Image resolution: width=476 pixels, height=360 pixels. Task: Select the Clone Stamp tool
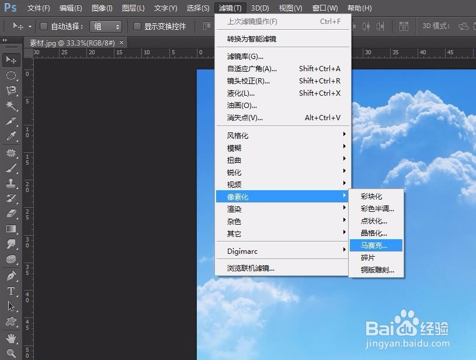(11, 183)
